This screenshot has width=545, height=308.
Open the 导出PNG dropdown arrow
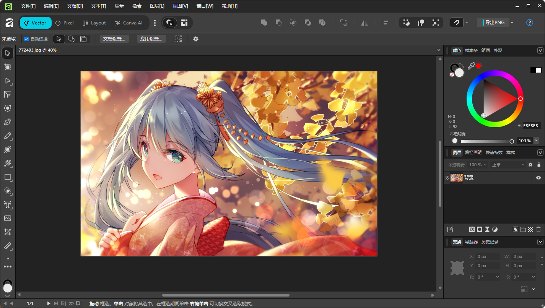click(x=512, y=23)
